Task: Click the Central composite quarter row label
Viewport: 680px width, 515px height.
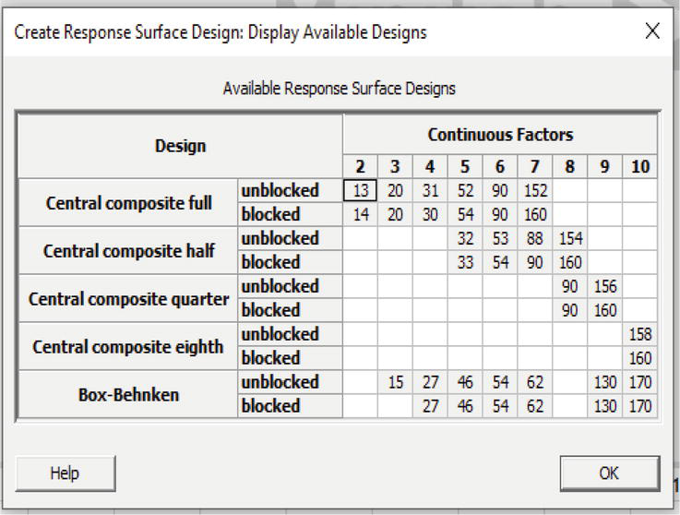Action: pyautogui.click(x=128, y=298)
